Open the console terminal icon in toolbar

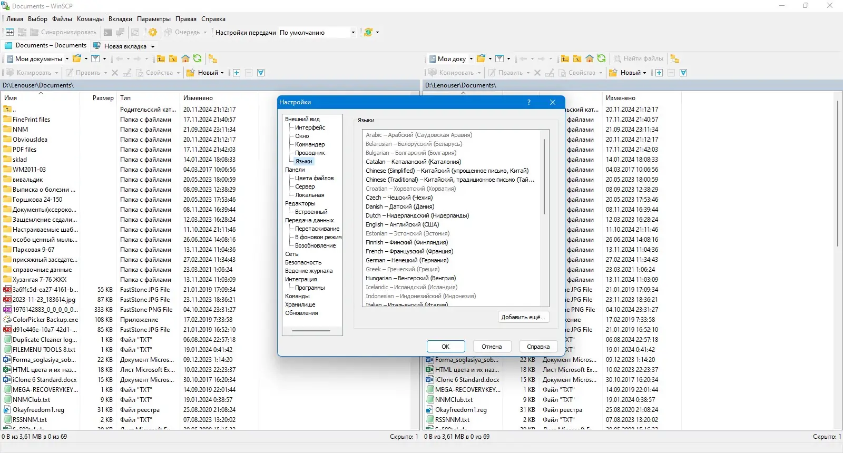coord(108,32)
